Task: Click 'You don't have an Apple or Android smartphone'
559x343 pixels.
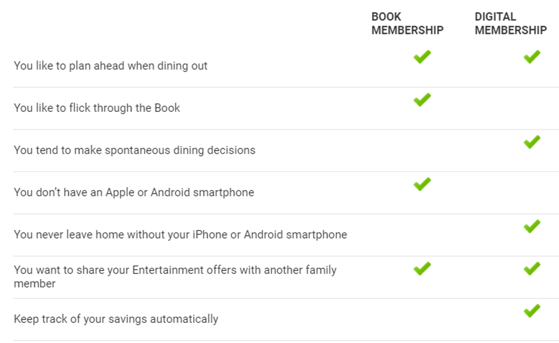Action: pyautogui.click(x=134, y=193)
